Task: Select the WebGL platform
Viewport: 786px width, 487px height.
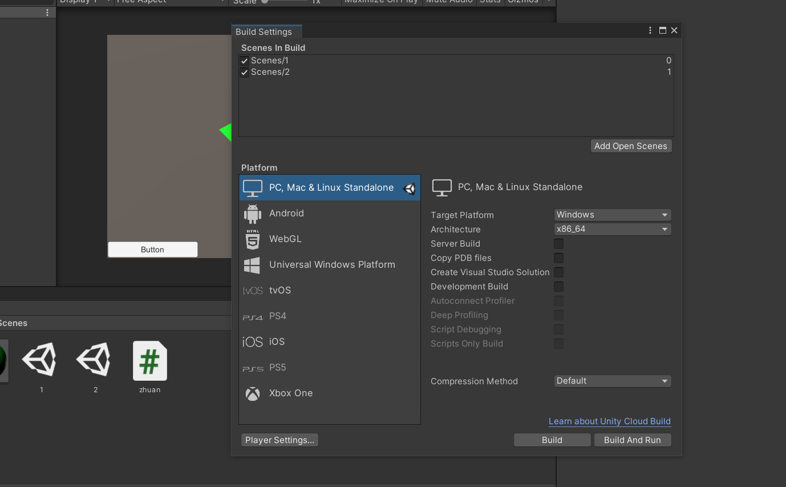Action: 330,239
